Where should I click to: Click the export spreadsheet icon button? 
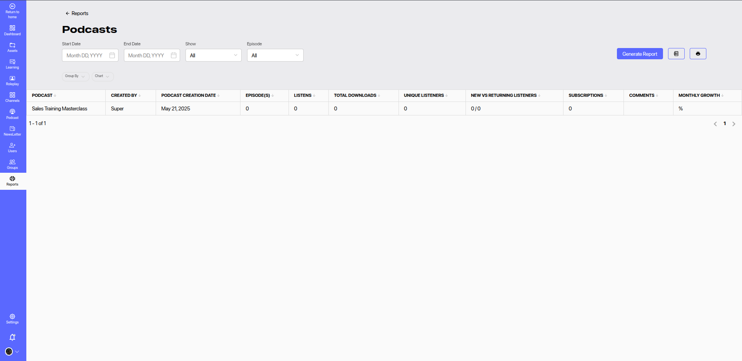[676, 54]
